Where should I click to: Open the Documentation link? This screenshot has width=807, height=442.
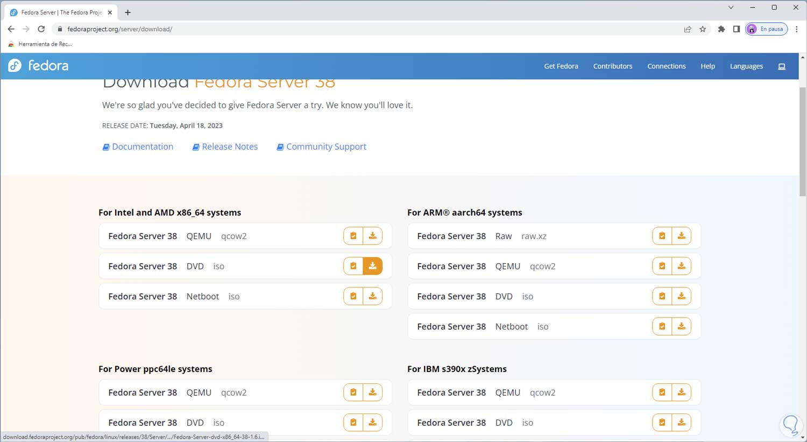point(138,146)
